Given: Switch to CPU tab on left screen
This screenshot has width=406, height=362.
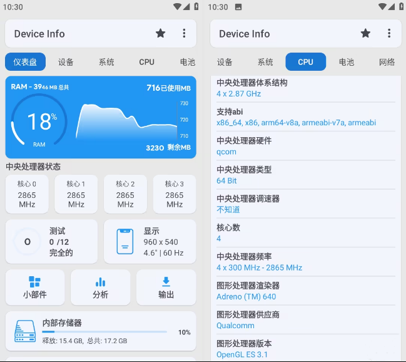Looking at the screenshot, I should [x=146, y=62].
